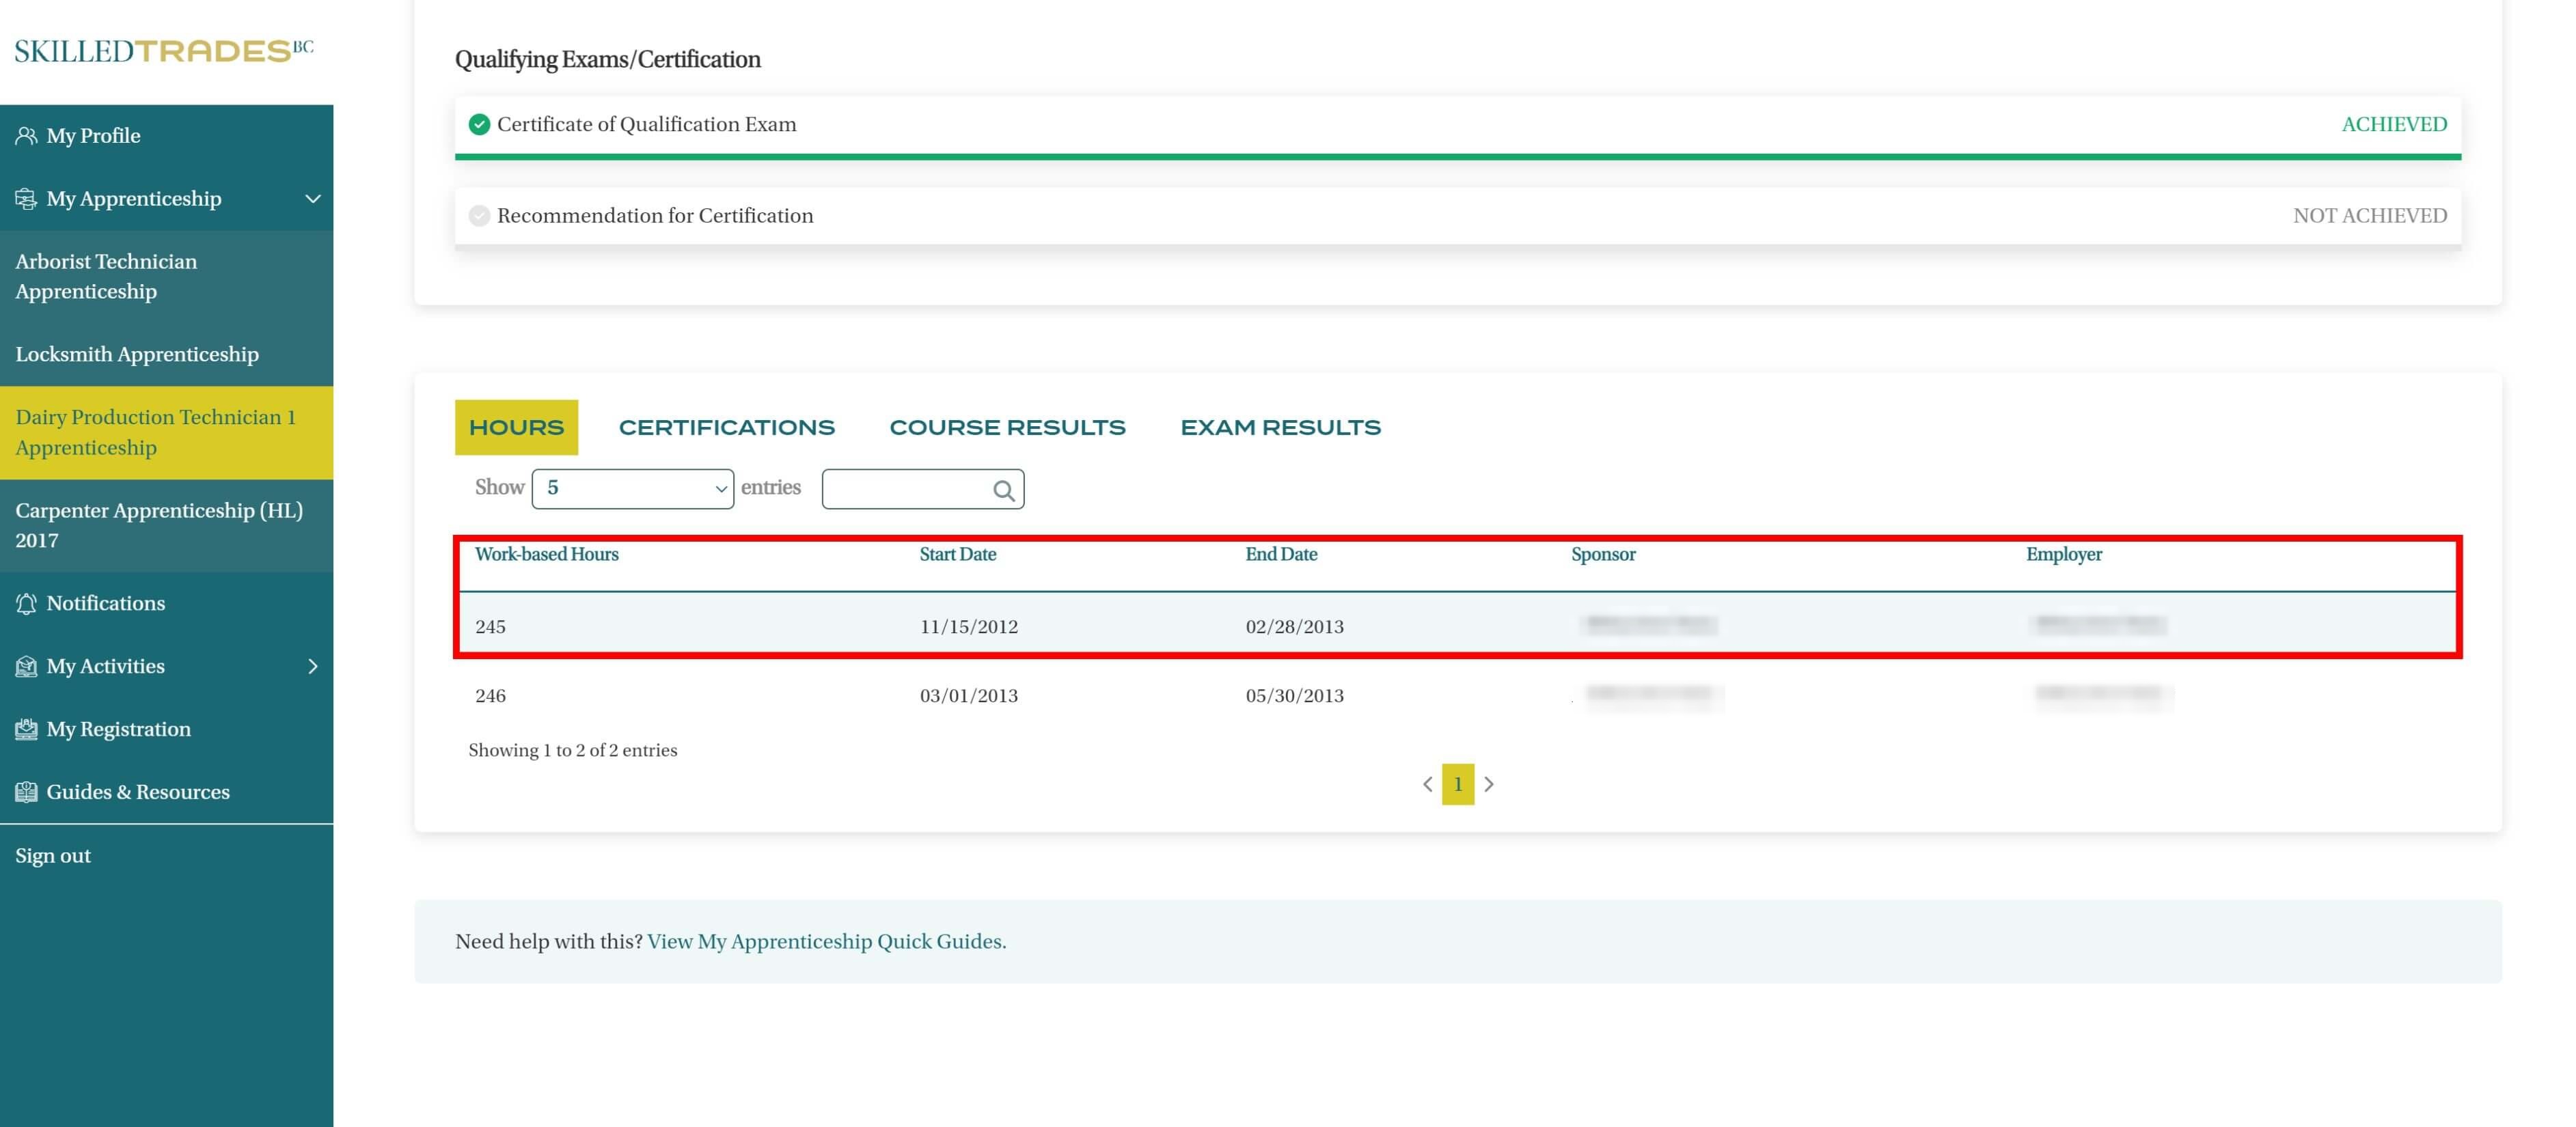
Task: Open the Show entries count dropdown
Action: click(x=632, y=489)
